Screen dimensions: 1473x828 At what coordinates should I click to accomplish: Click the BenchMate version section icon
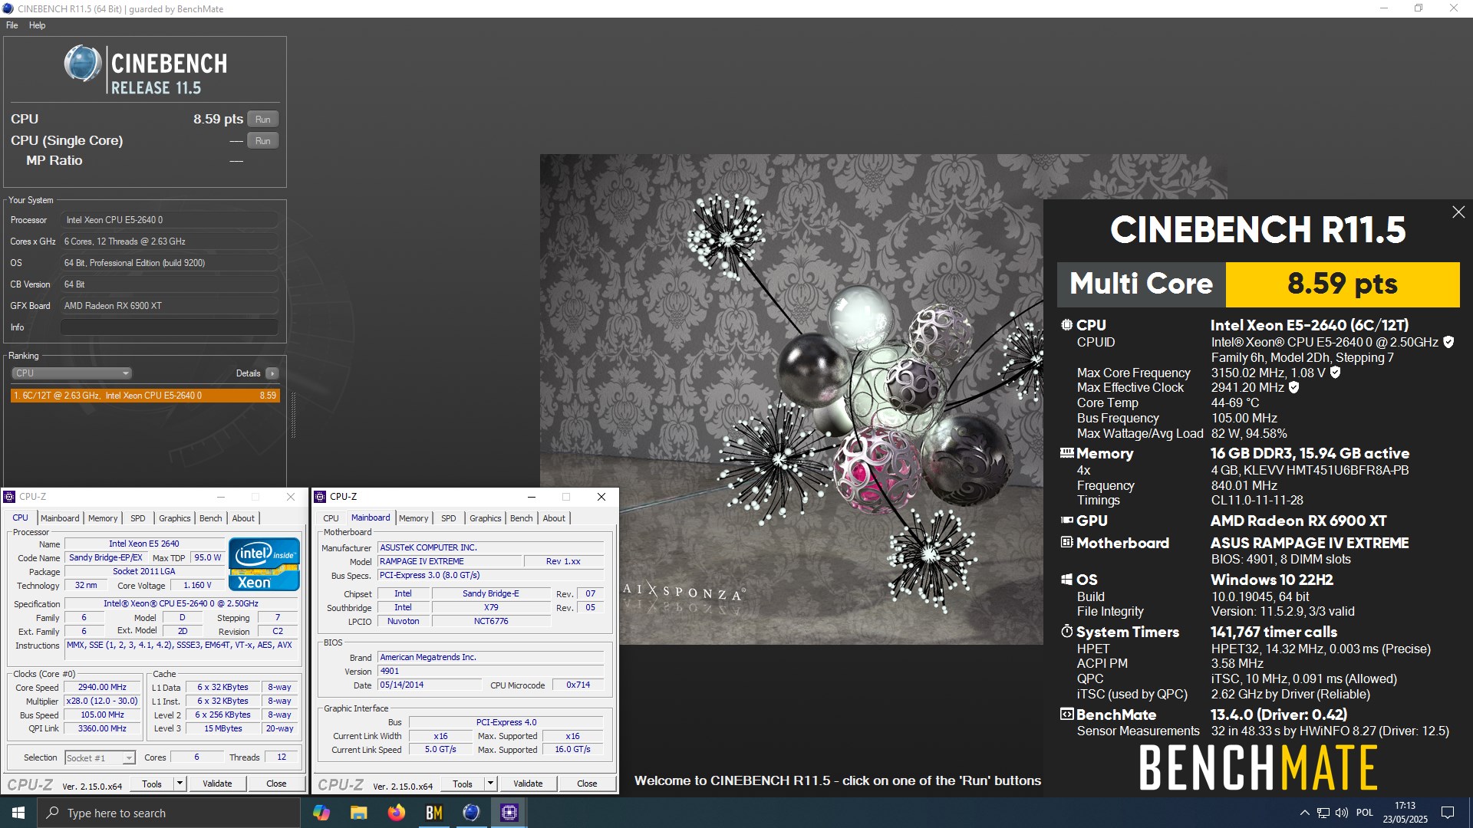(1066, 715)
